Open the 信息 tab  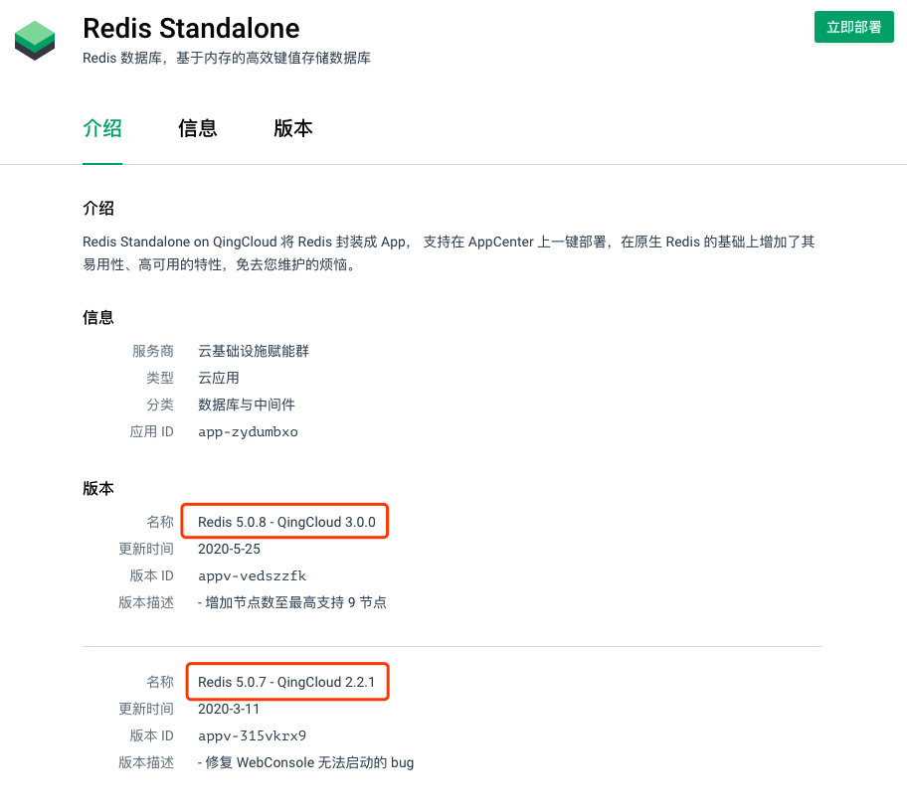[x=197, y=128]
